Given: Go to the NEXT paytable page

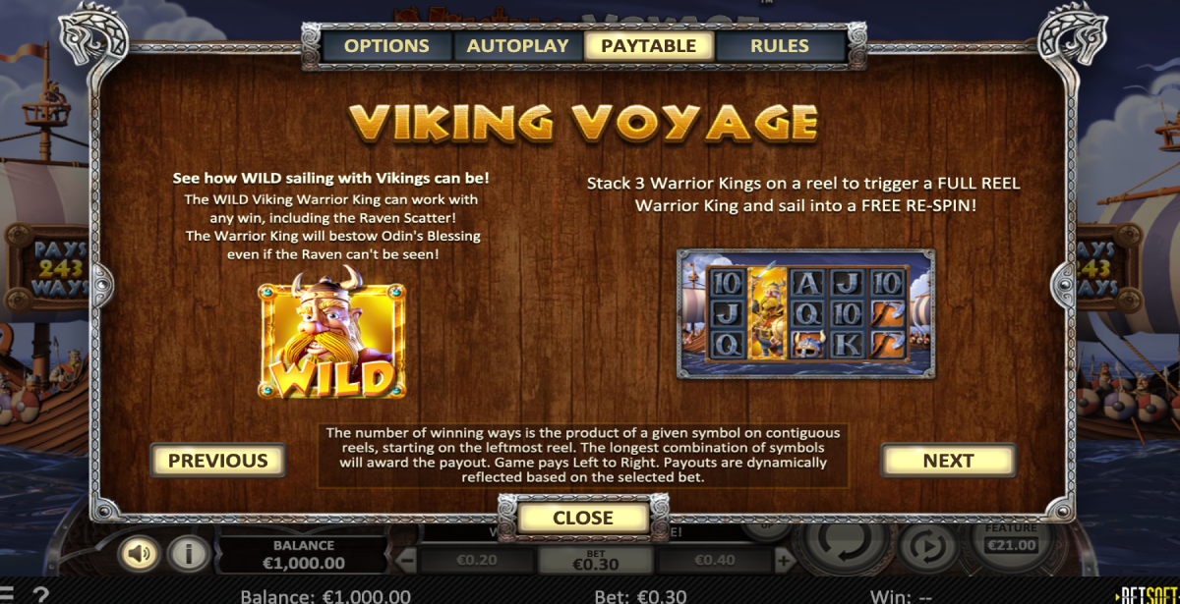Looking at the screenshot, I should (x=948, y=460).
